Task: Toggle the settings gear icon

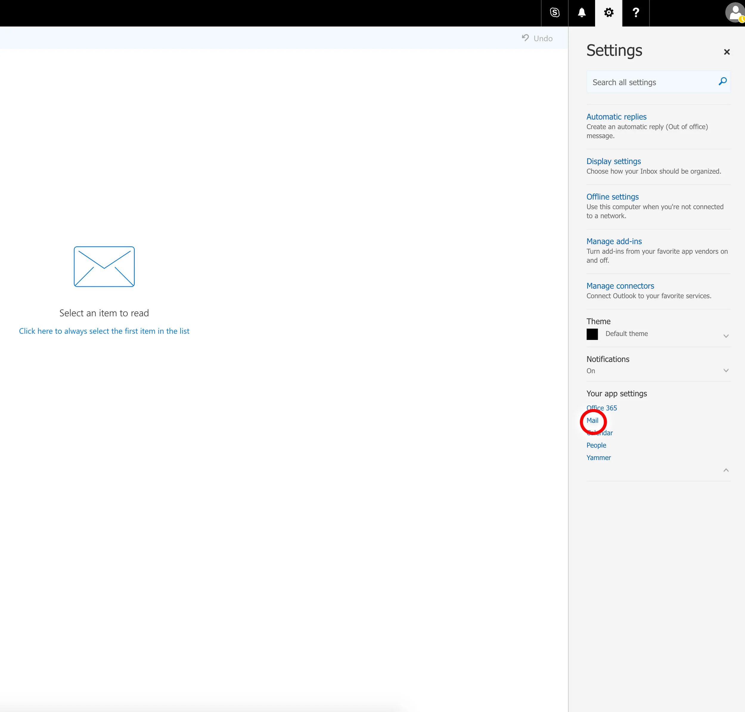Action: coord(609,13)
